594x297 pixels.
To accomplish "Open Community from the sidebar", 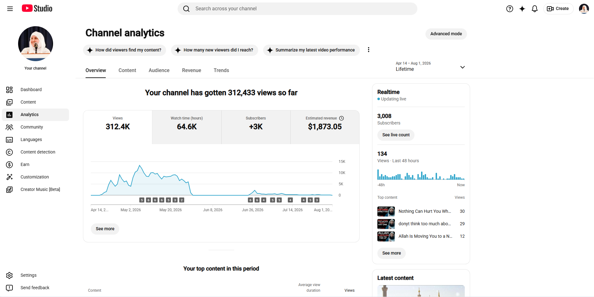I will [36, 127].
